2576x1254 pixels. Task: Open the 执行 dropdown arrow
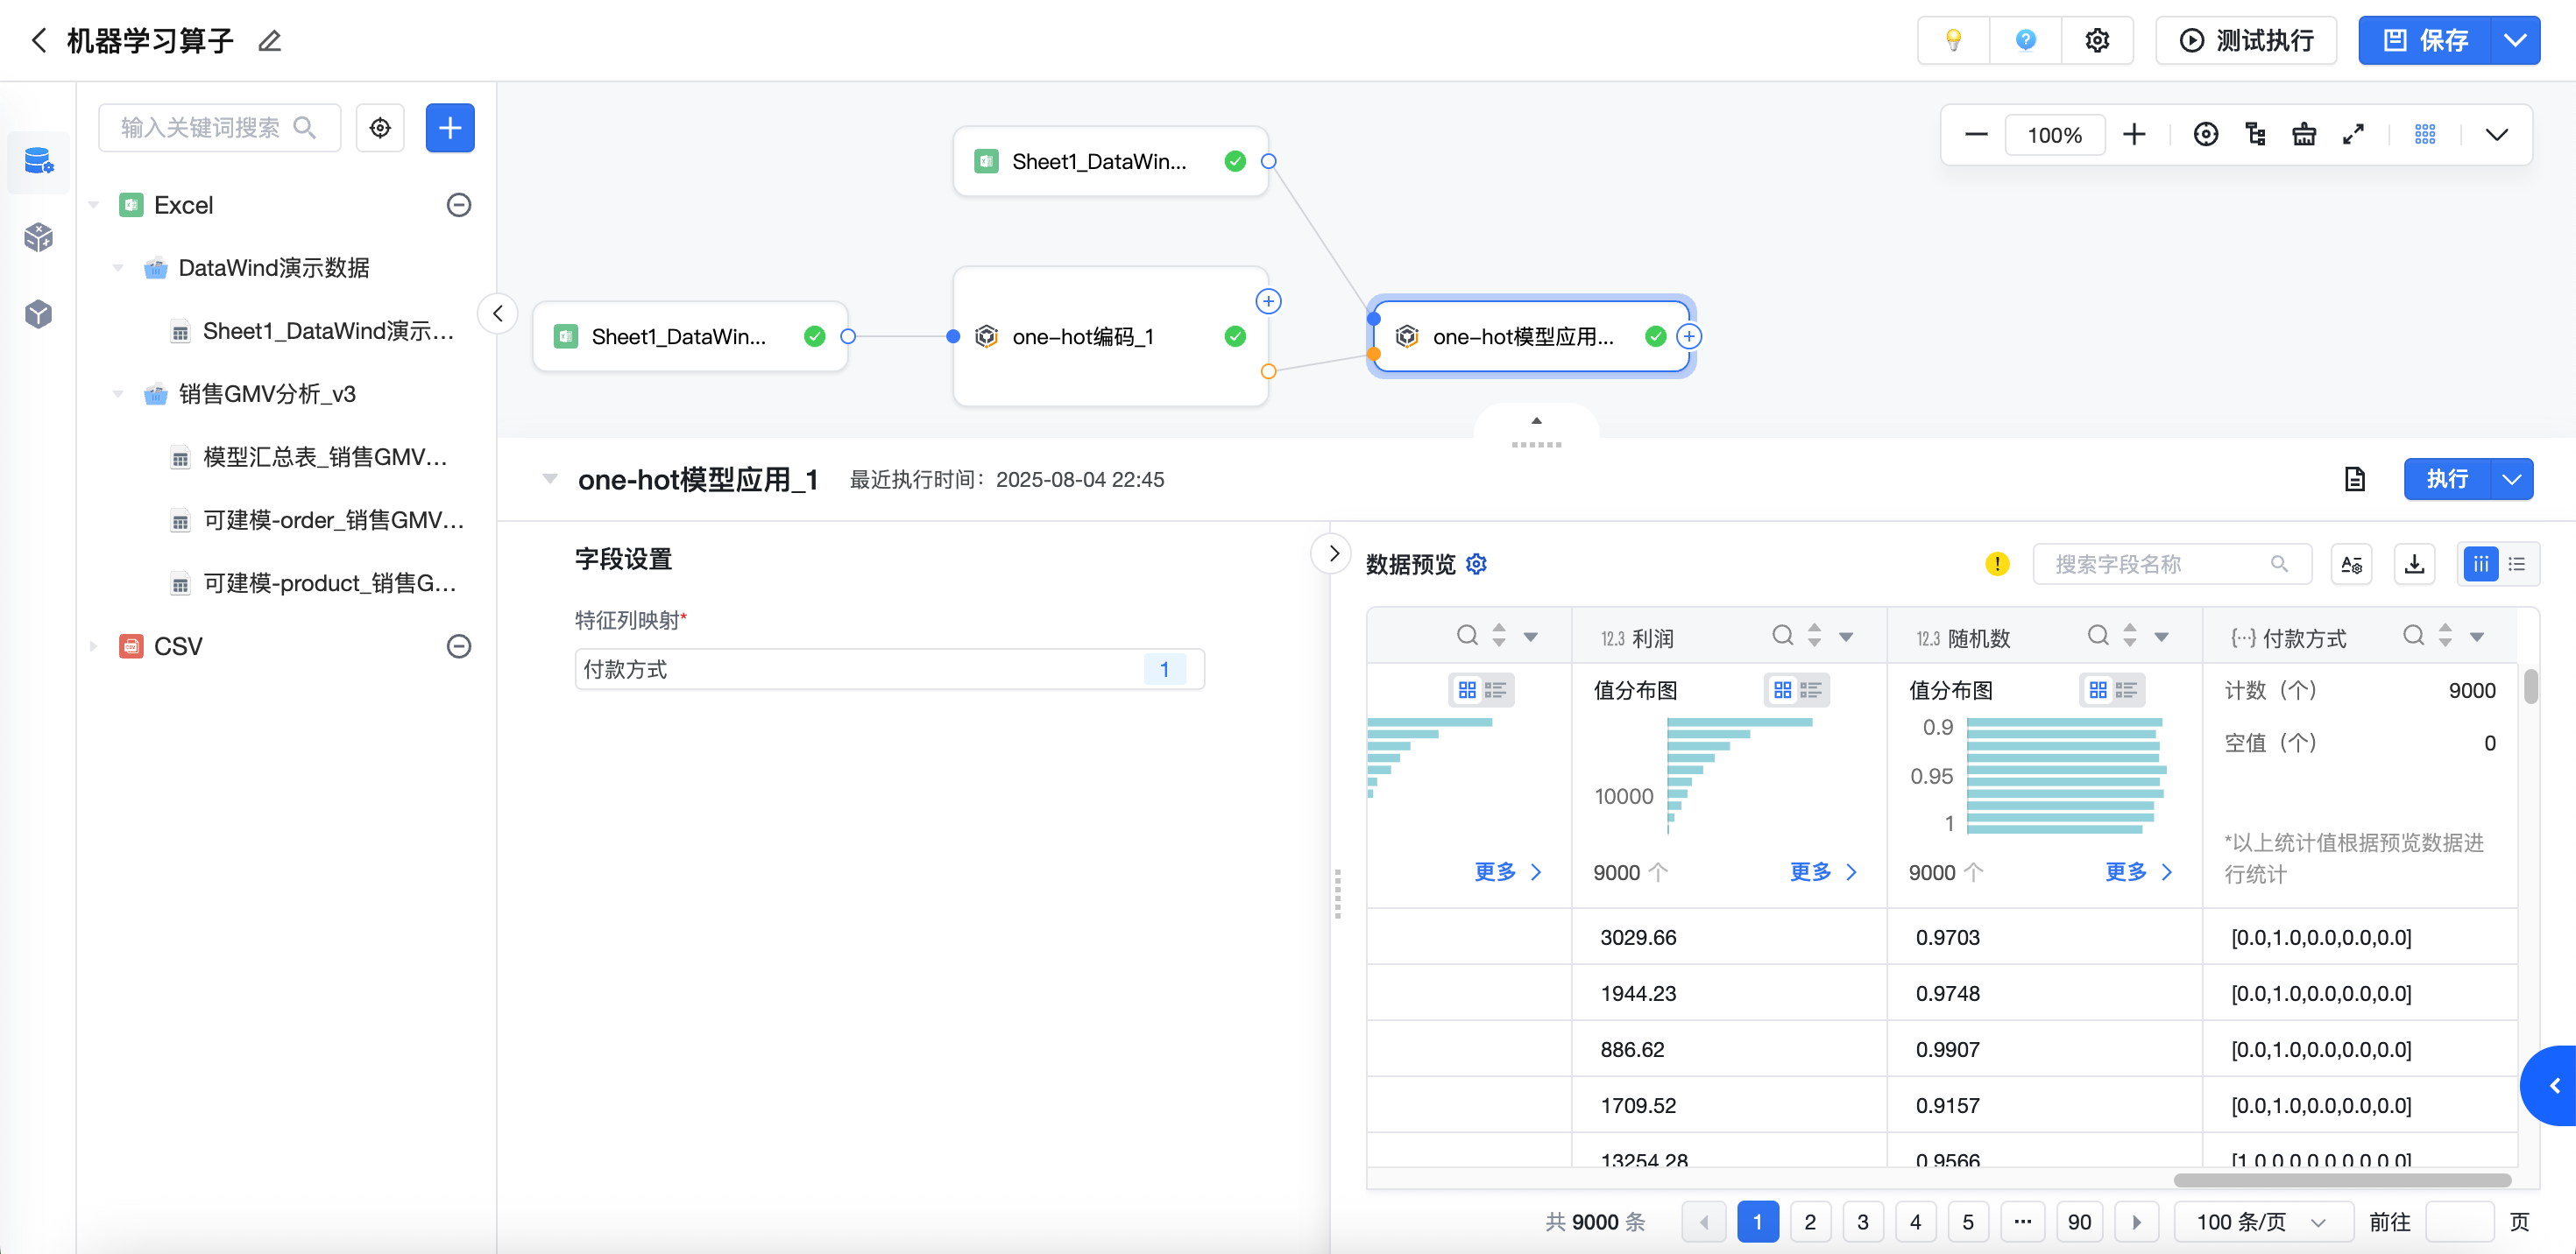(2512, 480)
